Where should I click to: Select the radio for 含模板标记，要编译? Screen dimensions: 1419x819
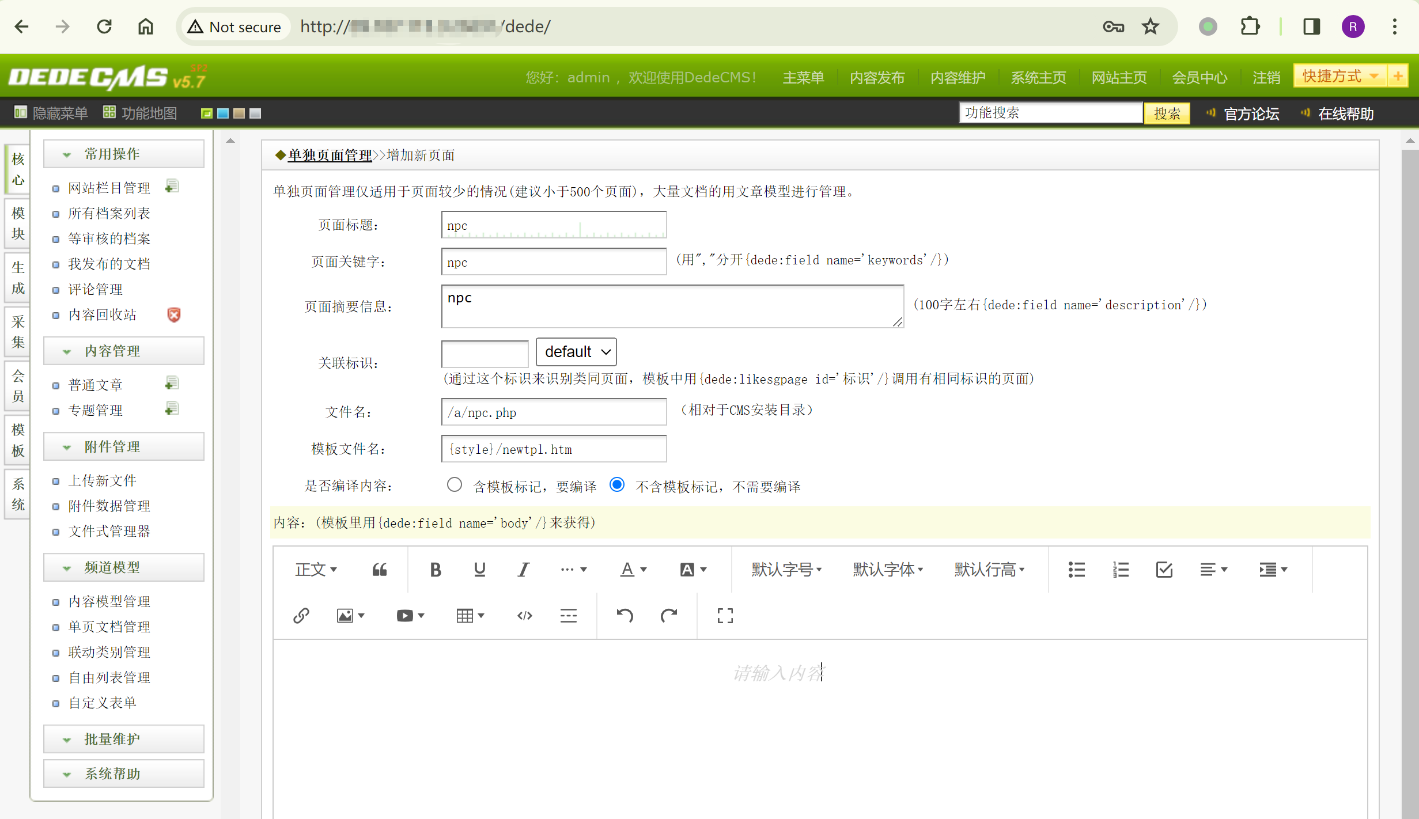tap(454, 485)
